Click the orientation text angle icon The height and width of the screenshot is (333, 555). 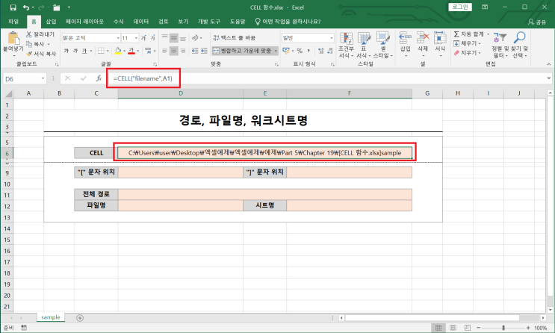click(195, 37)
